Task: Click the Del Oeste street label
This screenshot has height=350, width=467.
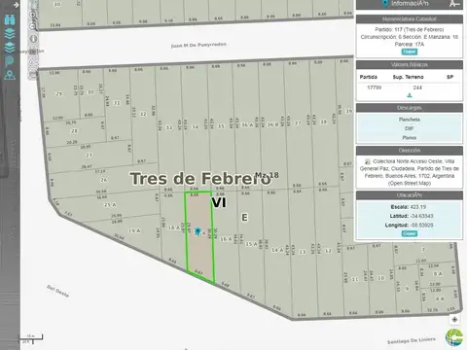Action: [x=57, y=291]
